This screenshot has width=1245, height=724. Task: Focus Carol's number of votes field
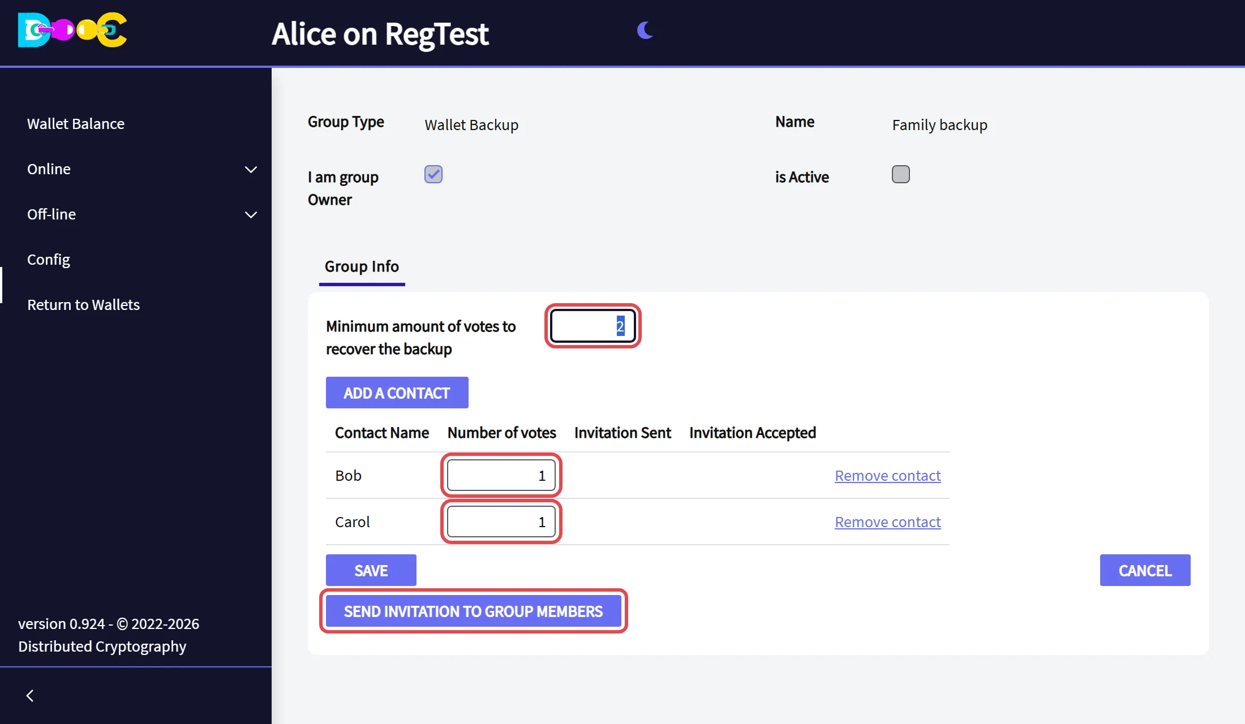pyautogui.click(x=501, y=522)
